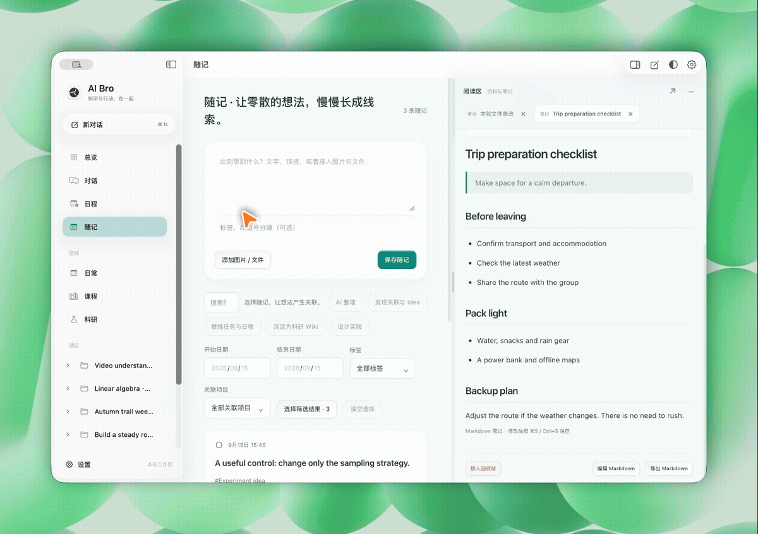Open Linear algebra project folder

tap(117, 389)
